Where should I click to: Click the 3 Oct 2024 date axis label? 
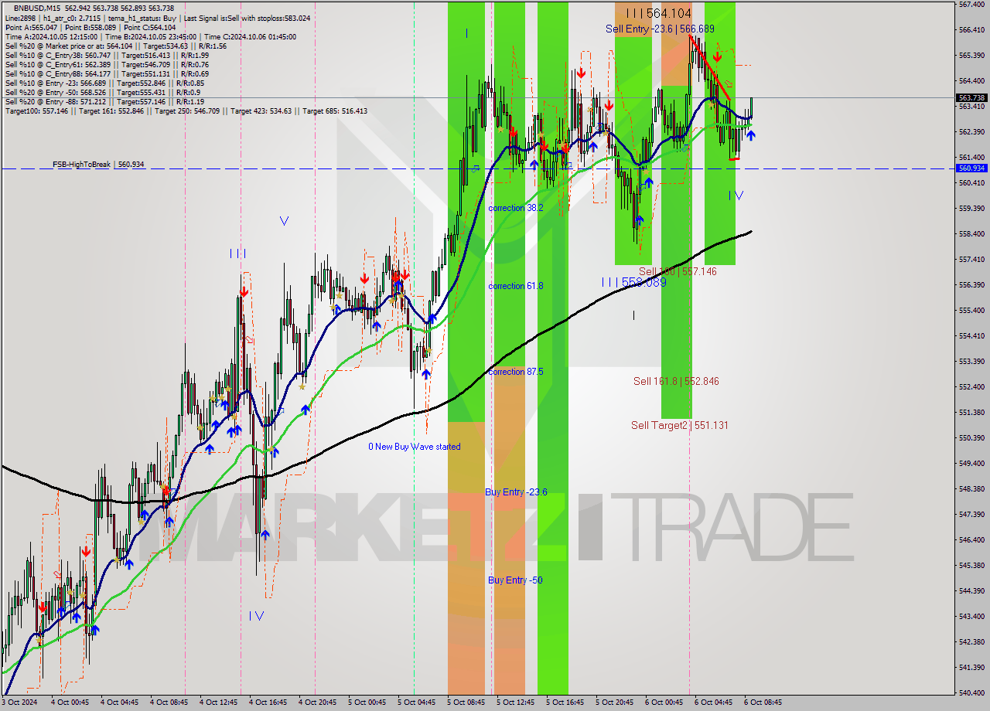[x=19, y=702]
